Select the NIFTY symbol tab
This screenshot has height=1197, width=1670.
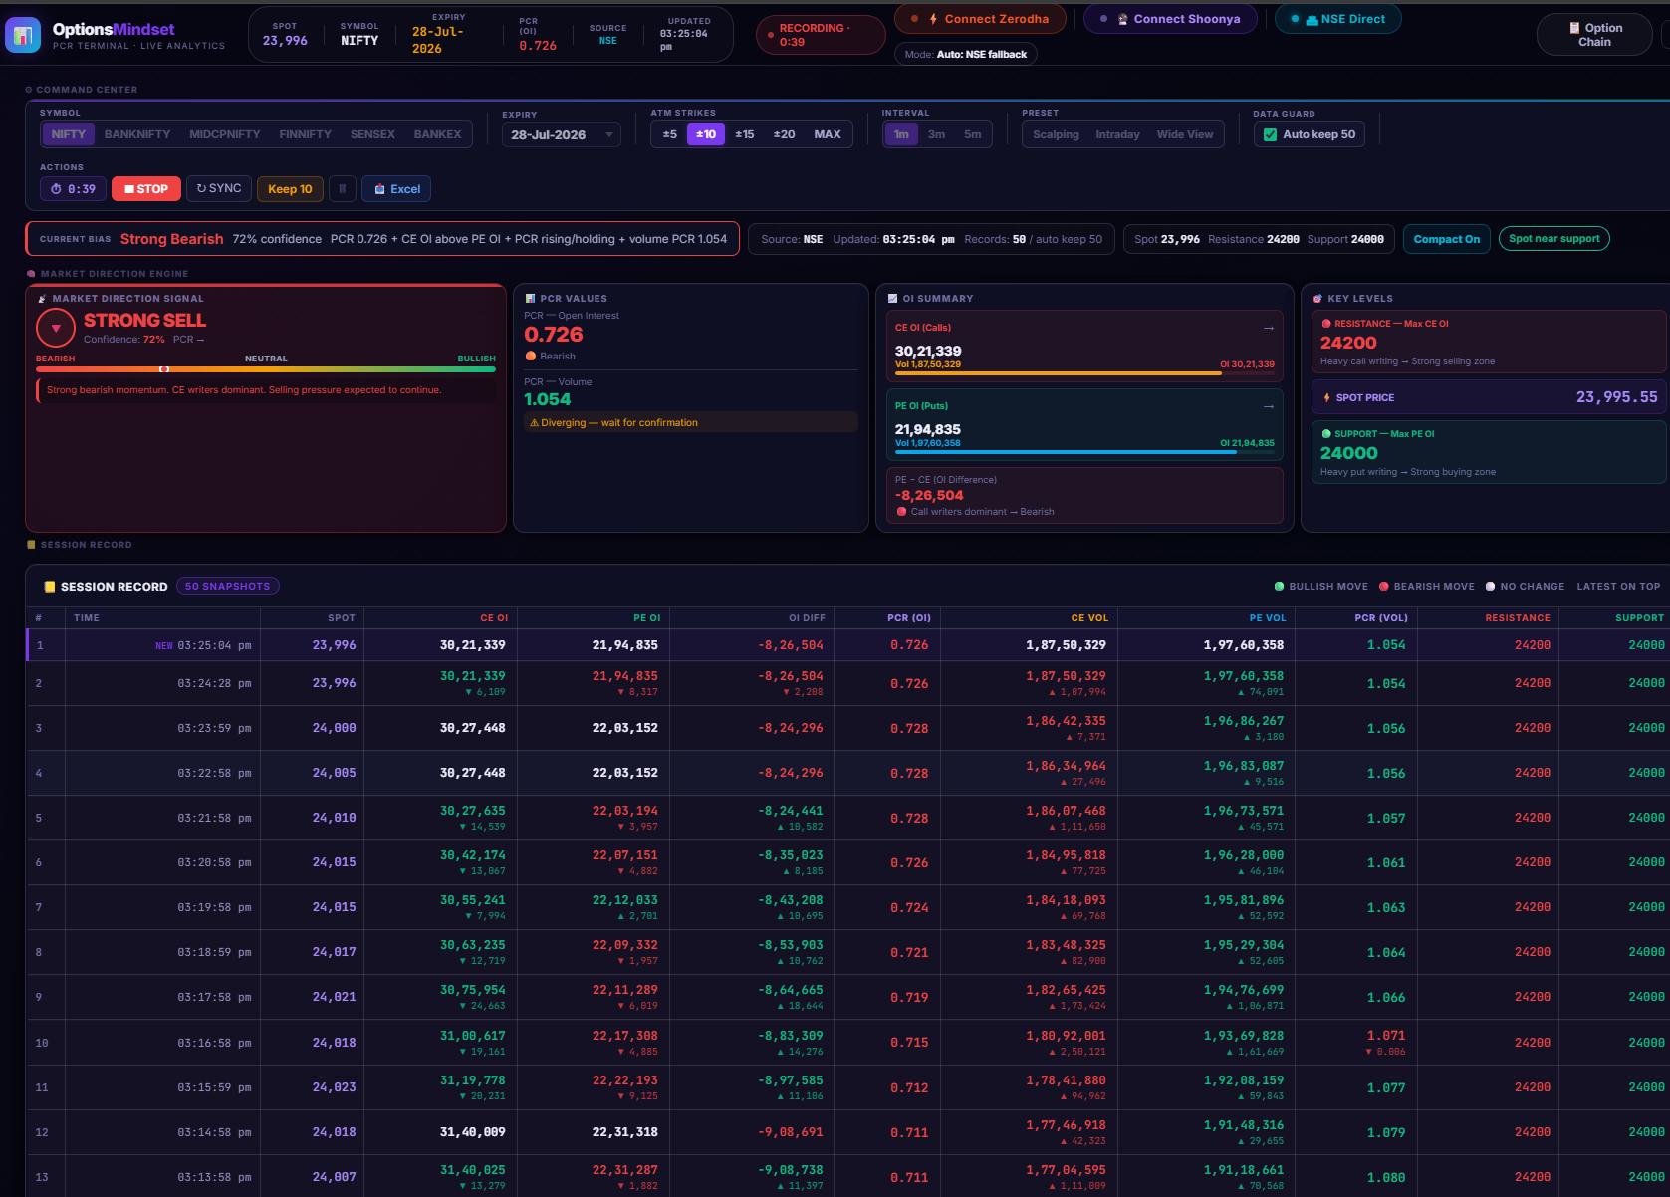68,134
